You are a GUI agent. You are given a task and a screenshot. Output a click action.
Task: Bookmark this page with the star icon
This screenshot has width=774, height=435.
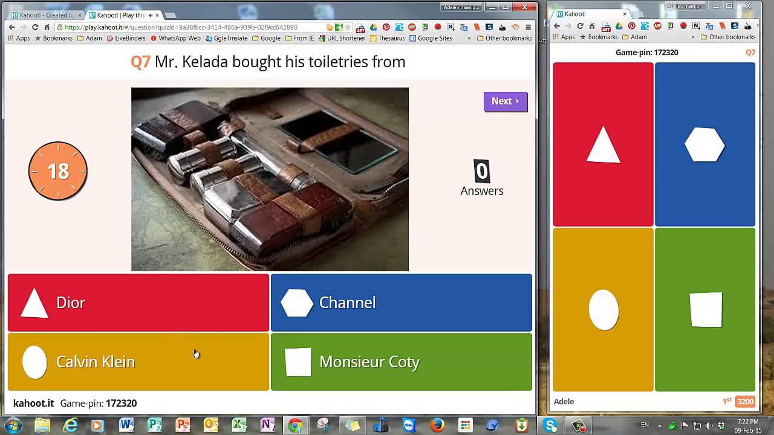(x=348, y=27)
